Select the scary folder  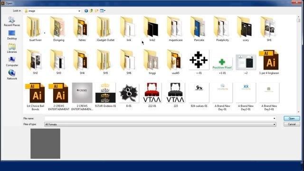click(246, 29)
